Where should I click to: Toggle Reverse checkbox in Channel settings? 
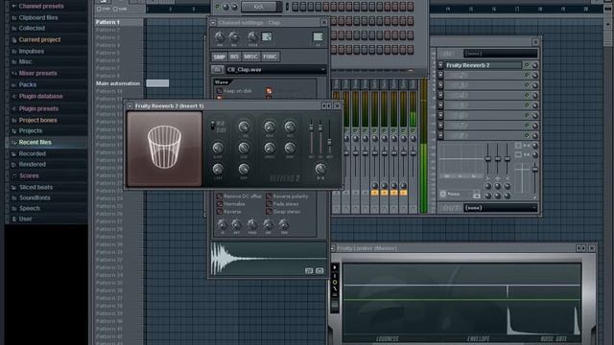[220, 212]
